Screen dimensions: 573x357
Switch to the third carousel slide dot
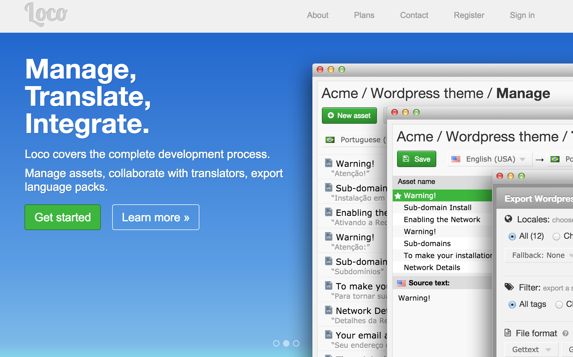pyautogui.click(x=296, y=343)
